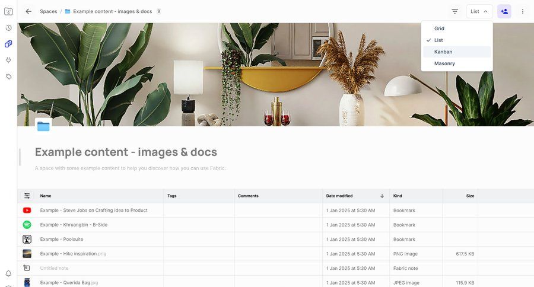Choose the Masonry view option
The image size is (534, 287).
click(x=457, y=63)
